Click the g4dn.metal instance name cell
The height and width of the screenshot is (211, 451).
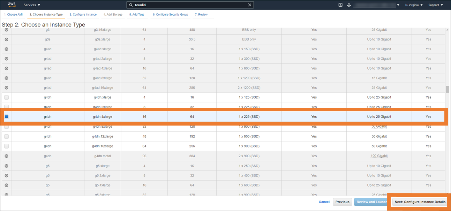click(x=103, y=156)
